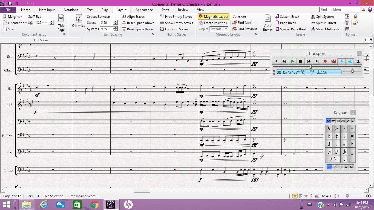This screenshot has width=374, height=210.
Task: Select voice 3 on Keypad
Action: click(x=341, y=167)
